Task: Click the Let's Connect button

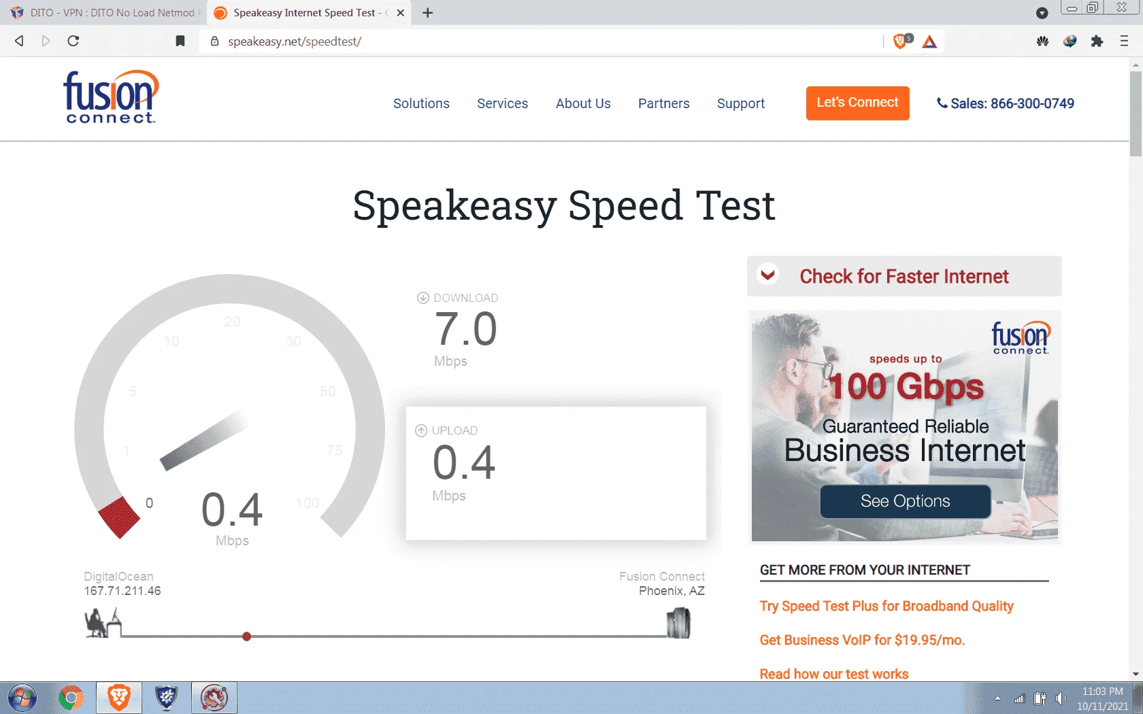Action: 857,103
